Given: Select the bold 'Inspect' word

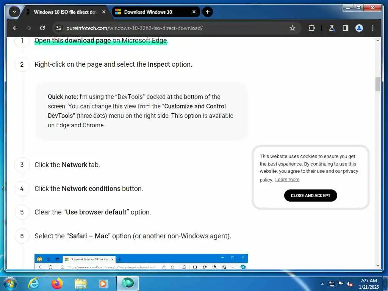Looking at the screenshot, I should pyautogui.click(x=159, y=64).
